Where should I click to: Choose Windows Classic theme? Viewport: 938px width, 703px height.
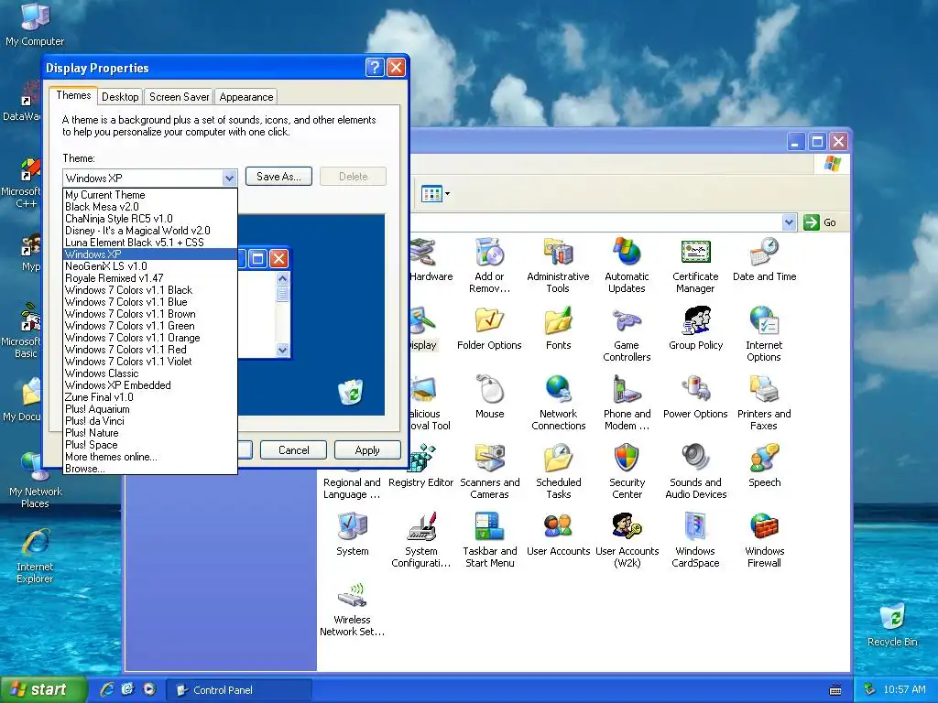pos(149,373)
